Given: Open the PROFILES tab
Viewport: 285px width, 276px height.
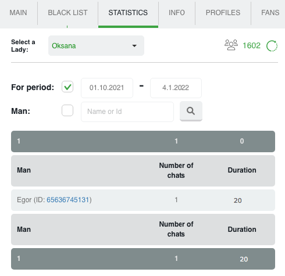Looking at the screenshot, I should 223,13.
